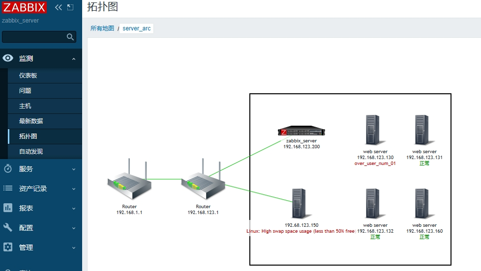481x271 pixels.
Task: Go to 所有地图 breadcrumb link
Action: click(x=102, y=28)
